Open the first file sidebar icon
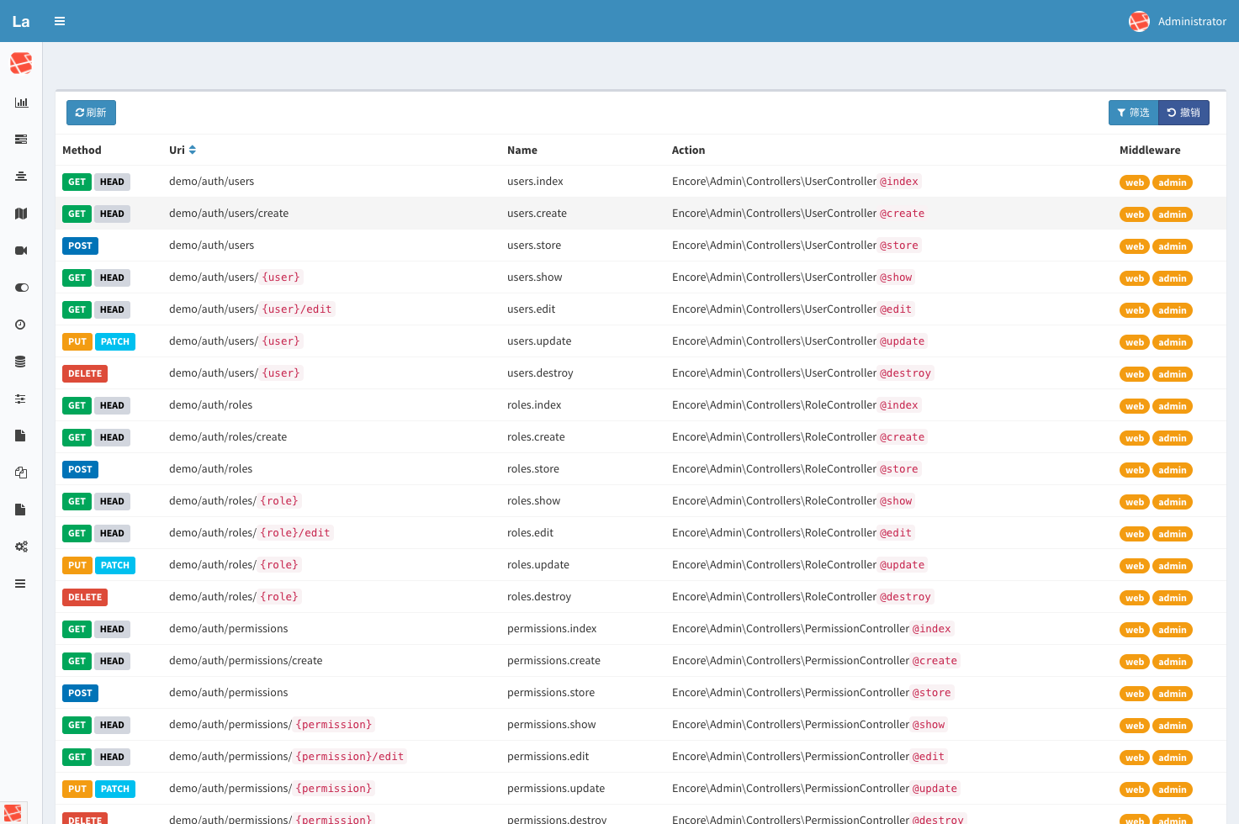 [21, 436]
